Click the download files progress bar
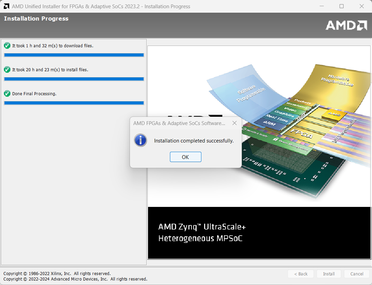This screenshot has height=285, width=372. tap(74, 55)
